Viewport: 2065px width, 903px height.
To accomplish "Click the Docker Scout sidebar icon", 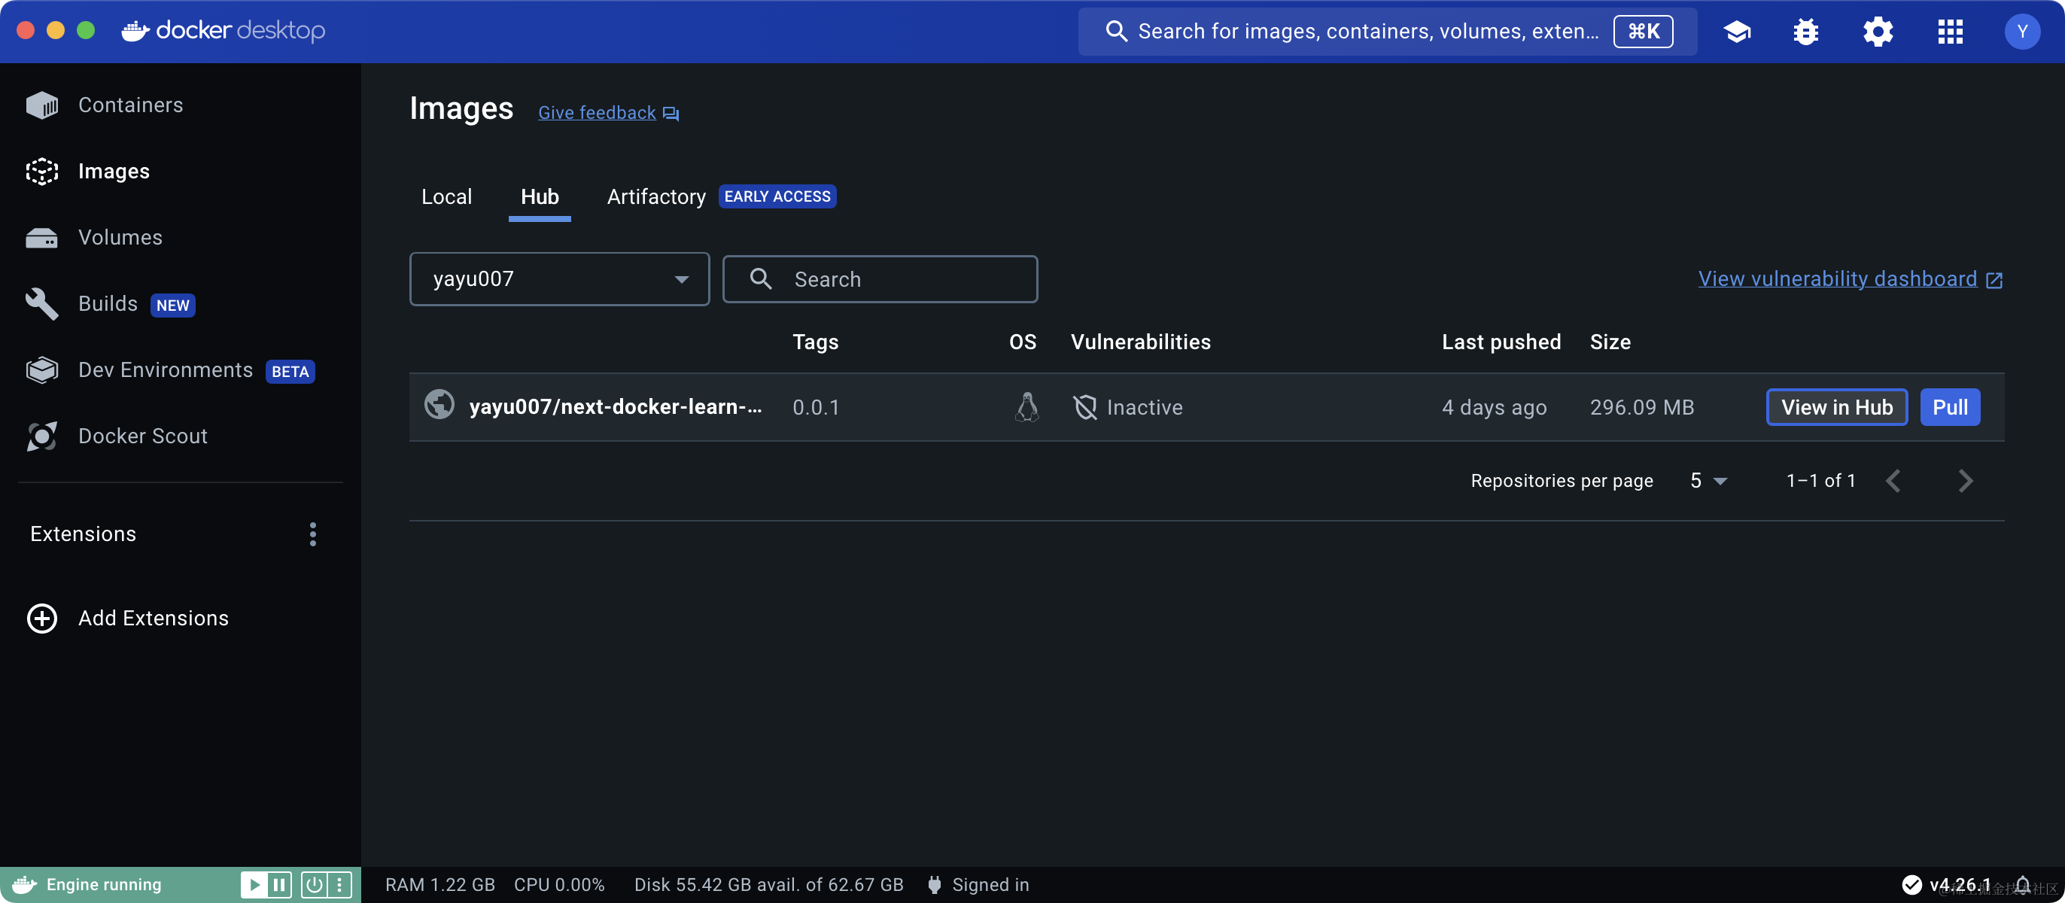I will pos(41,436).
